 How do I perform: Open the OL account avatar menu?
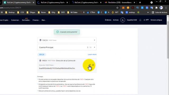tap(123, 20)
